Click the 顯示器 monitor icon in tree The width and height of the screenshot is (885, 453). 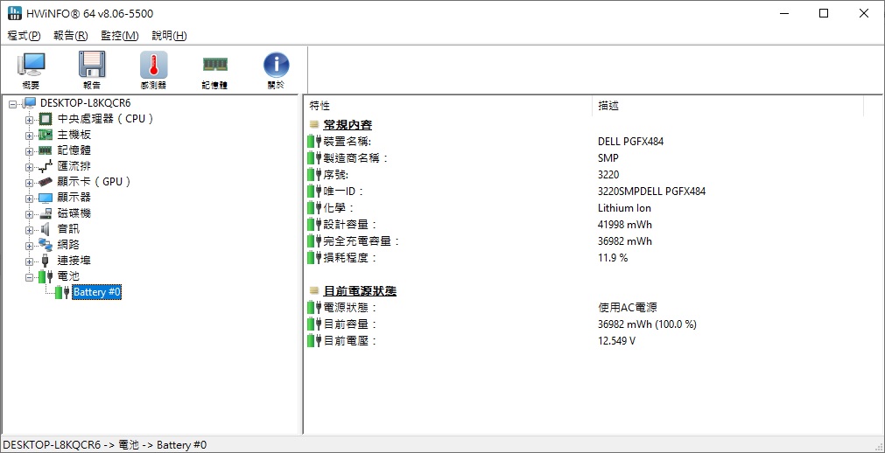(x=46, y=198)
